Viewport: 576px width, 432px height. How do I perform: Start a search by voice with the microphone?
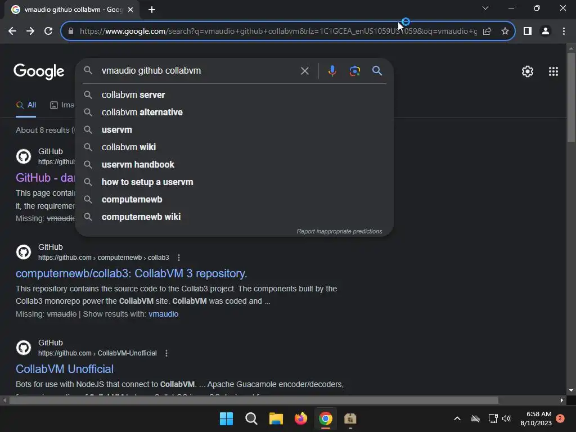coord(332,70)
